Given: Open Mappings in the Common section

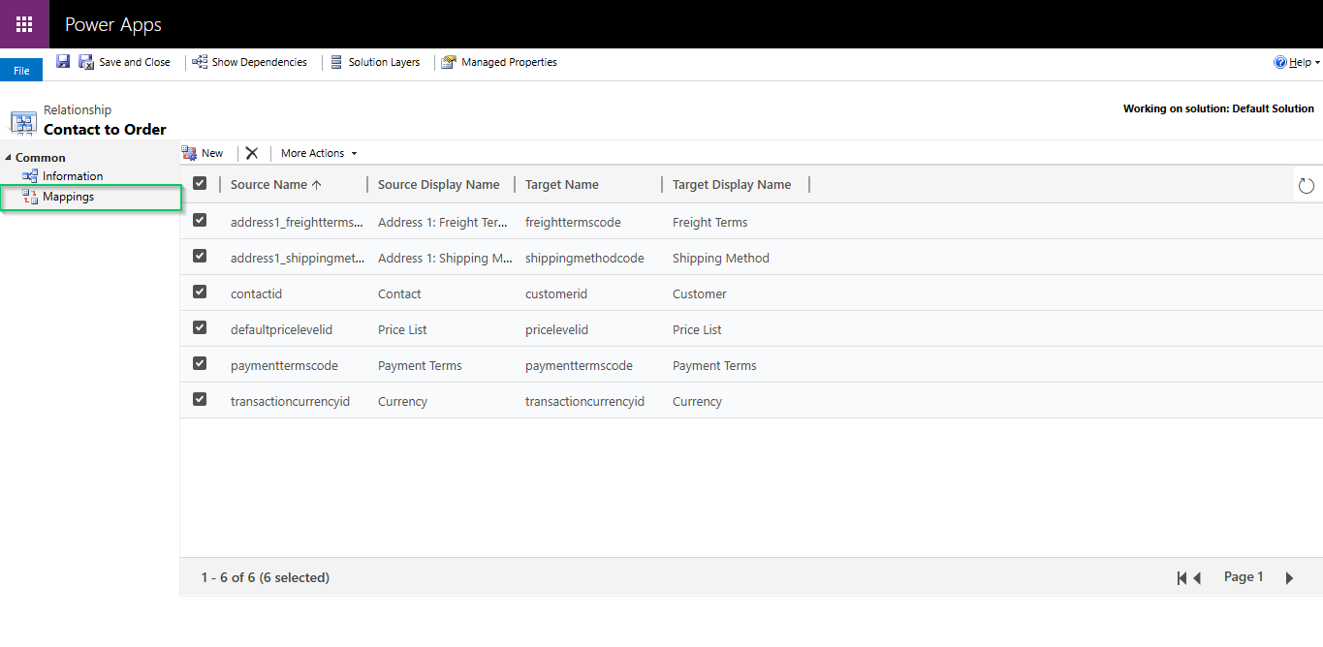Looking at the screenshot, I should coord(68,197).
